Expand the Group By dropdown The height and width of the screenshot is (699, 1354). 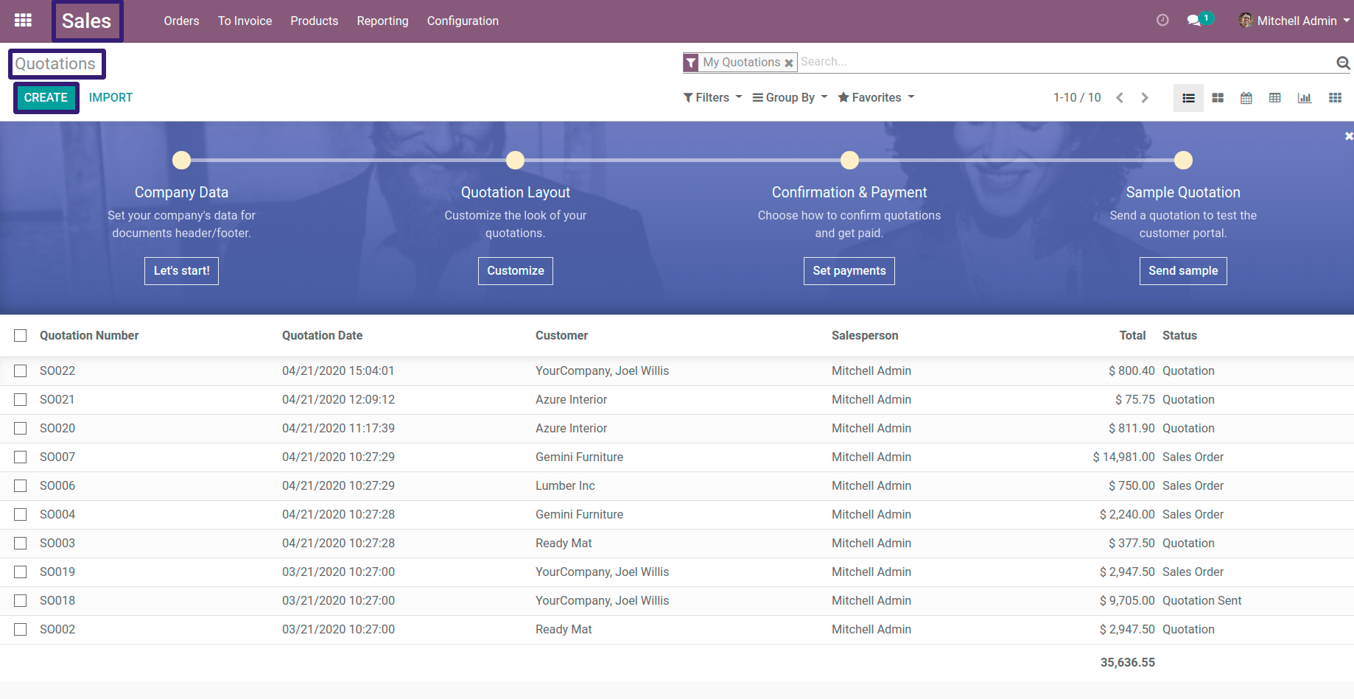790,98
